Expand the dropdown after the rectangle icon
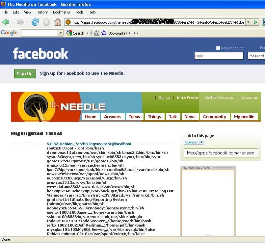265x243 pixels. pos(137,33)
